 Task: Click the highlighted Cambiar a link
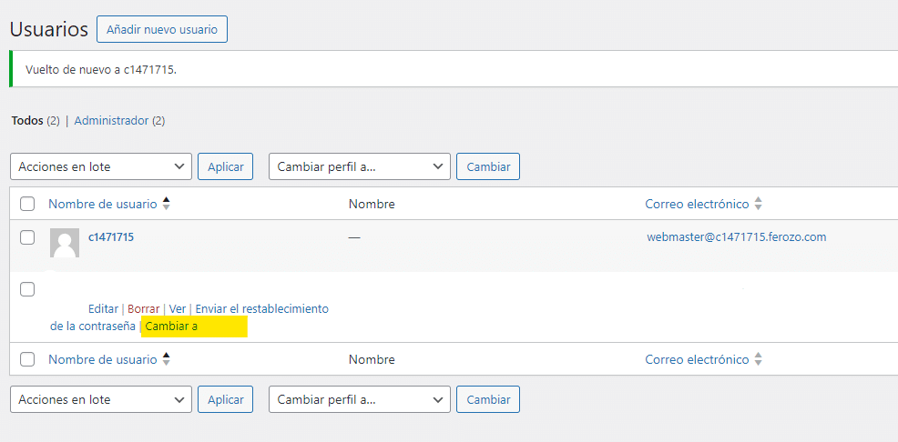pyautogui.click(x=170, y=326)
